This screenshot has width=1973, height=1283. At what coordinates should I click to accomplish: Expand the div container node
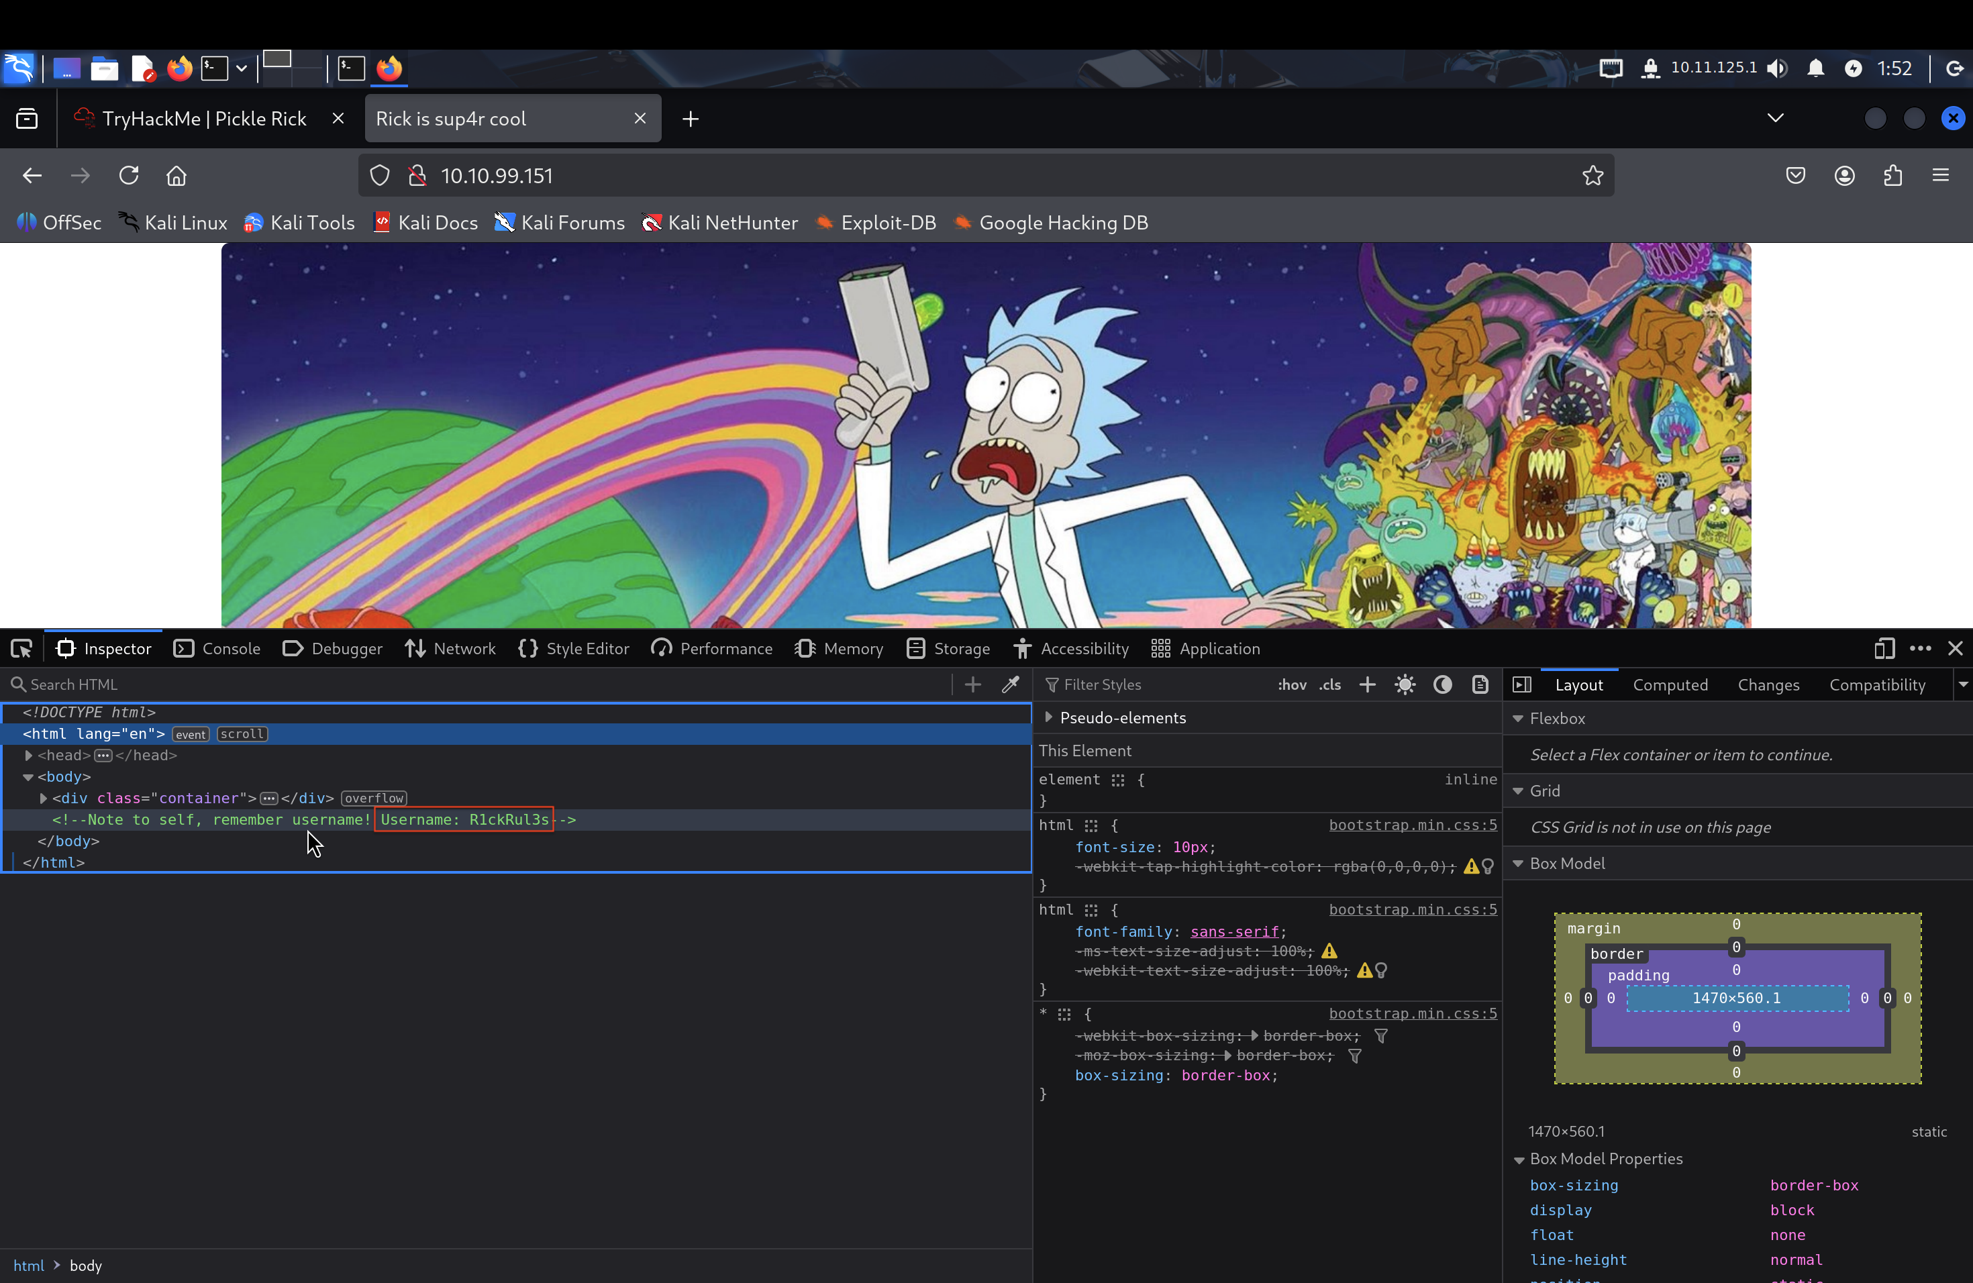43,798
